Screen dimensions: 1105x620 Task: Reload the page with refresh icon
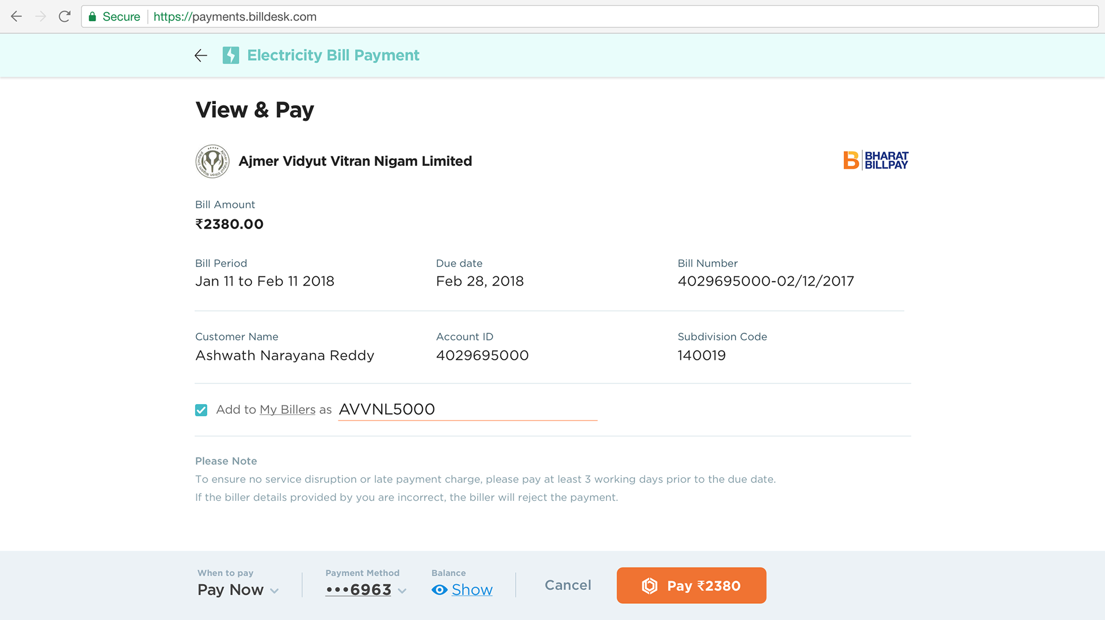(64, 17)
